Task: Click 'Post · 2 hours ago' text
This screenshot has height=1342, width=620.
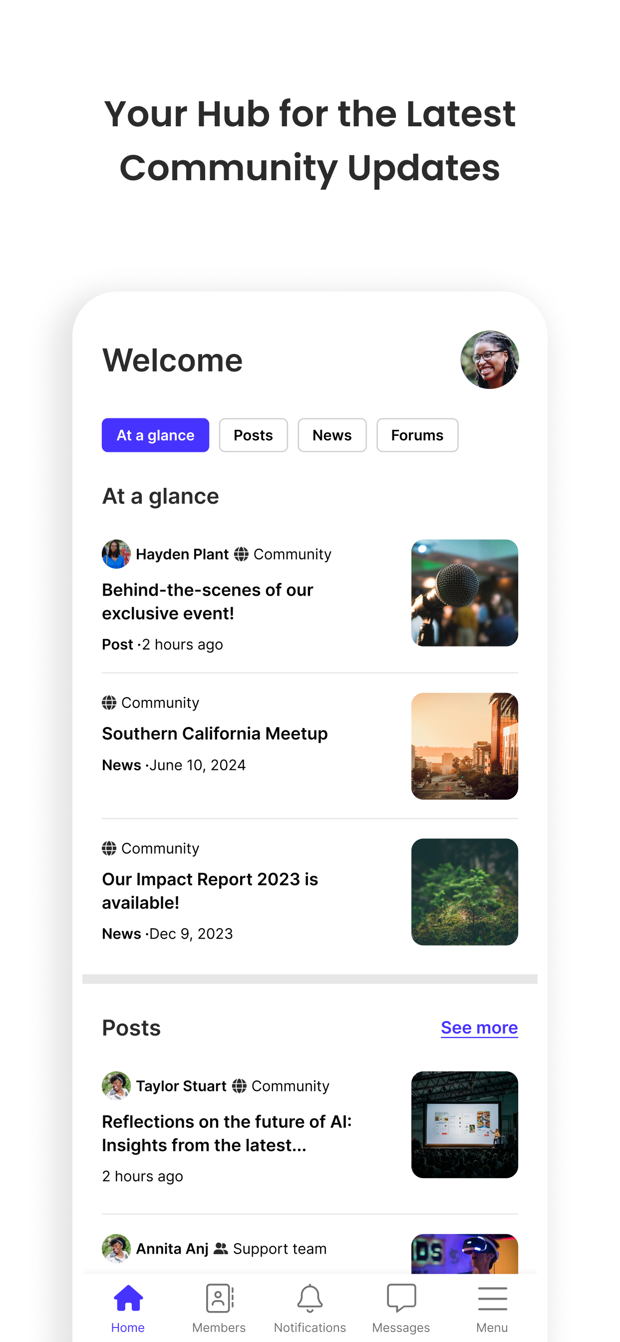Action: click(x=163, y=645)
